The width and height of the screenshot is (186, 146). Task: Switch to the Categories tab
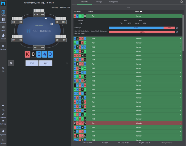113,2
